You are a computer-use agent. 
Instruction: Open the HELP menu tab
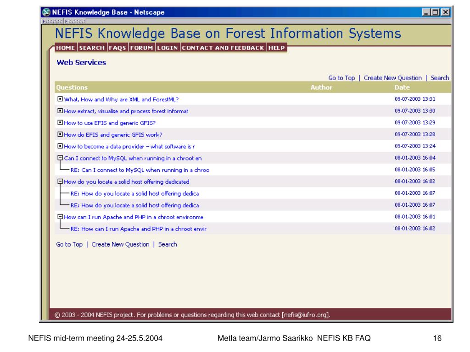tap(277, 48)
